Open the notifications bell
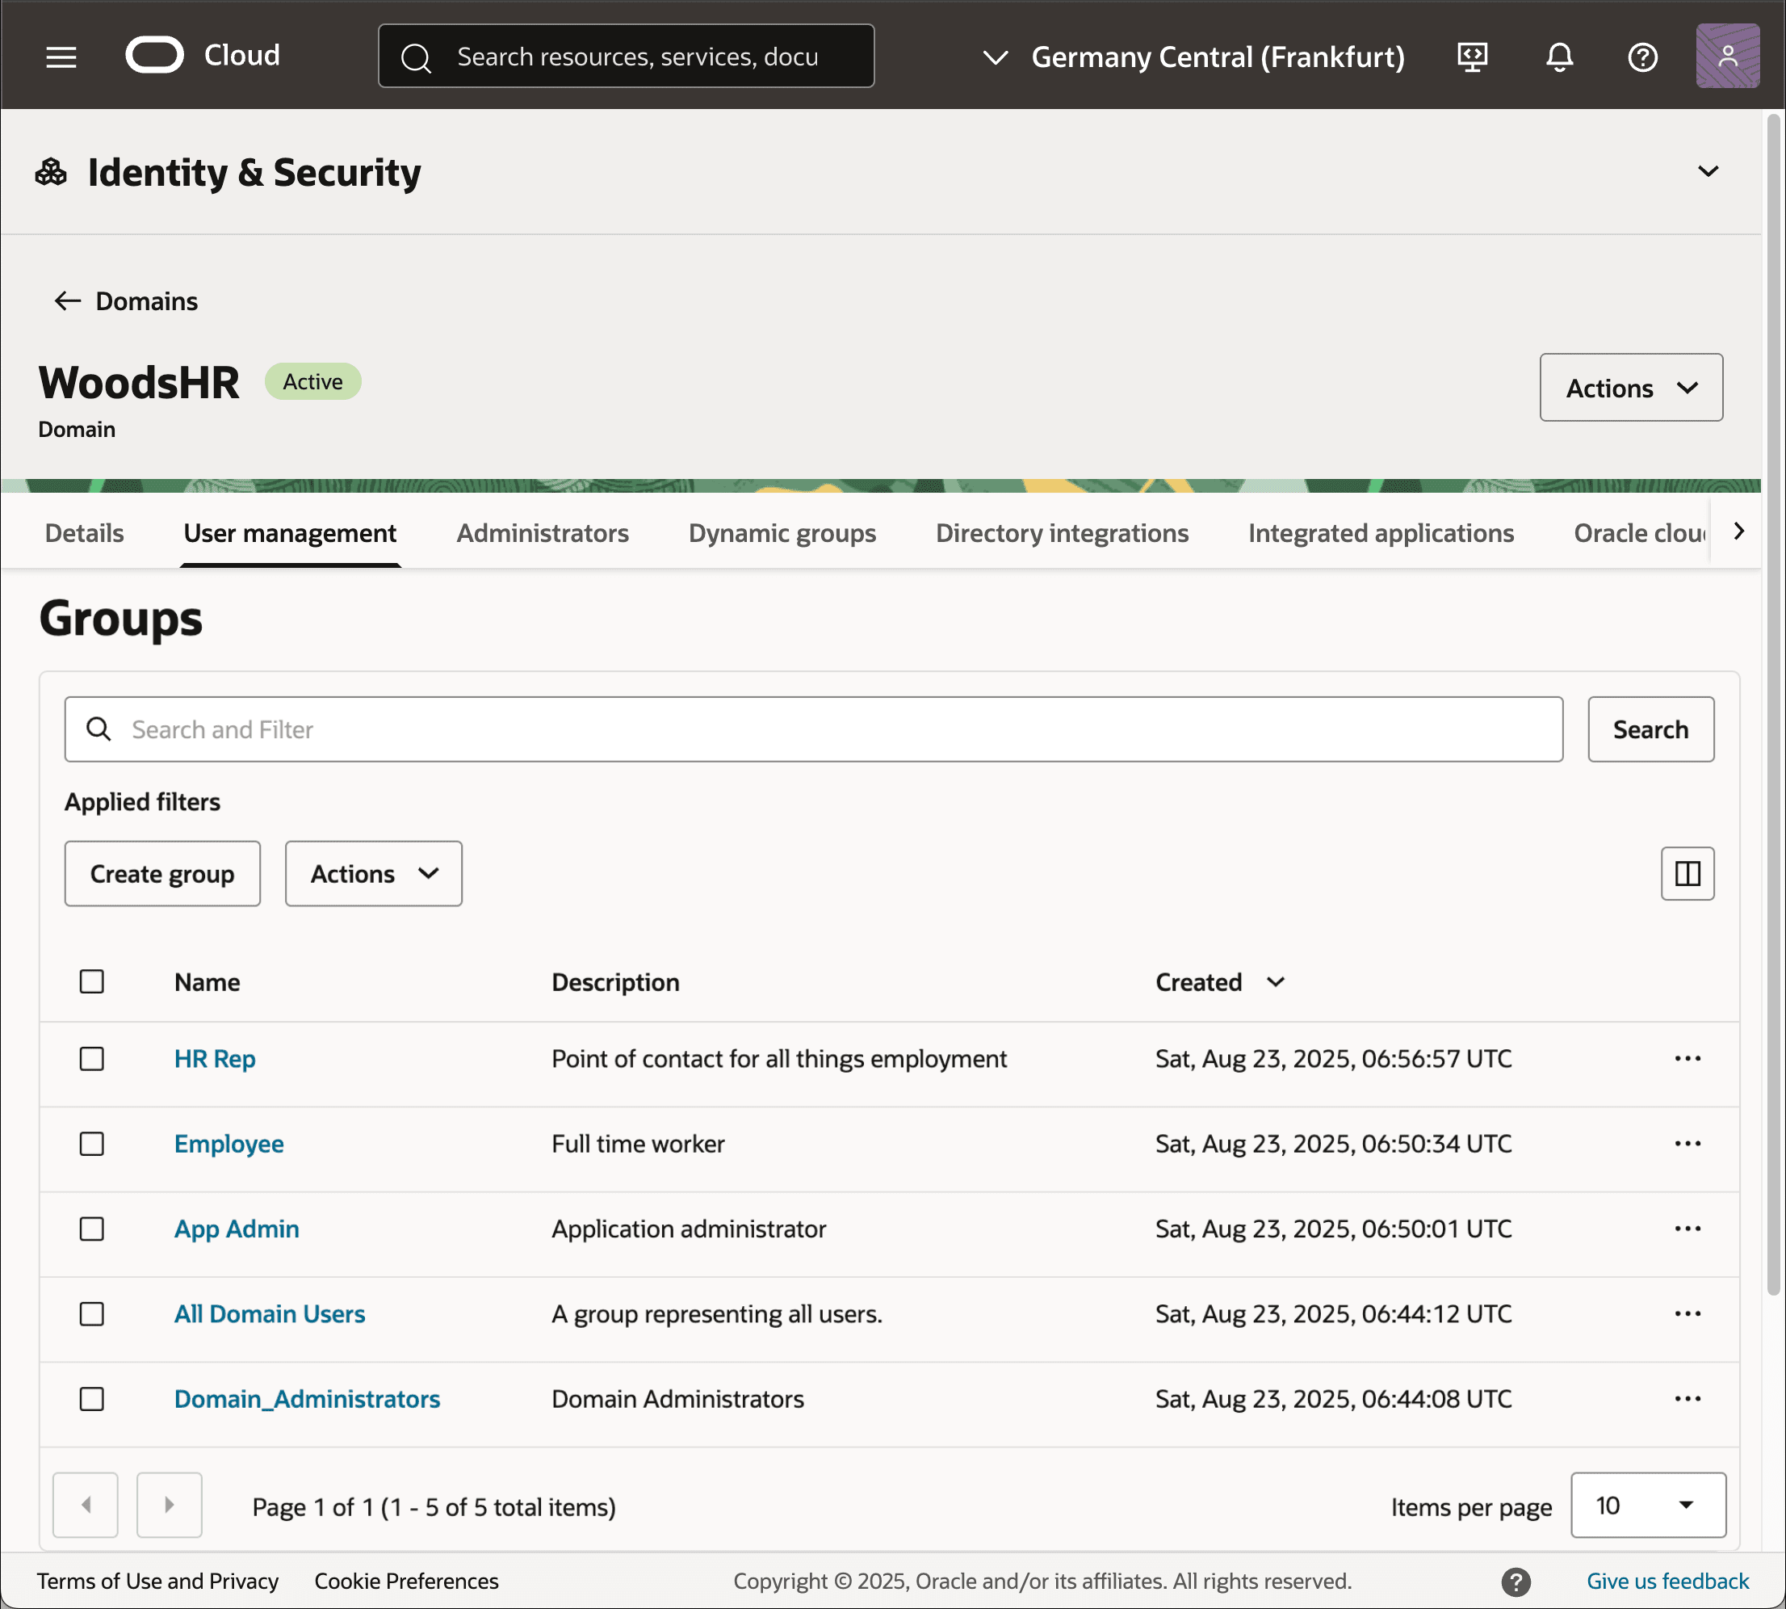Viewport: 1786px width, 1609px height. point(1559,57)
